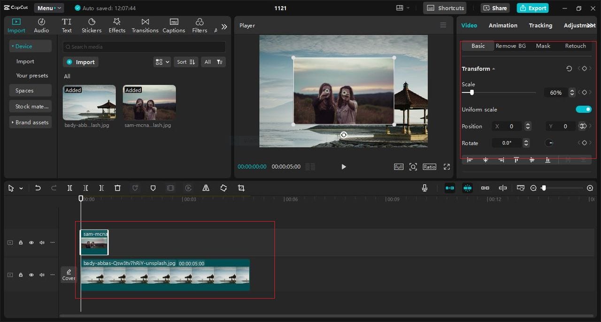
Task: Expand the Brand assets section
Action: coord(30,122)
